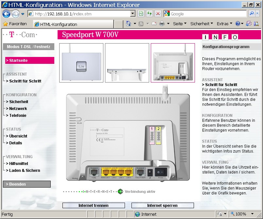Expand the Print dropdown arrow
The height and width of the screenshot is (219, 263).
pos(168,24)
